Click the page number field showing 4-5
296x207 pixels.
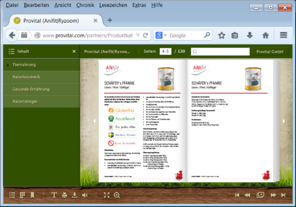coord(166,52)
